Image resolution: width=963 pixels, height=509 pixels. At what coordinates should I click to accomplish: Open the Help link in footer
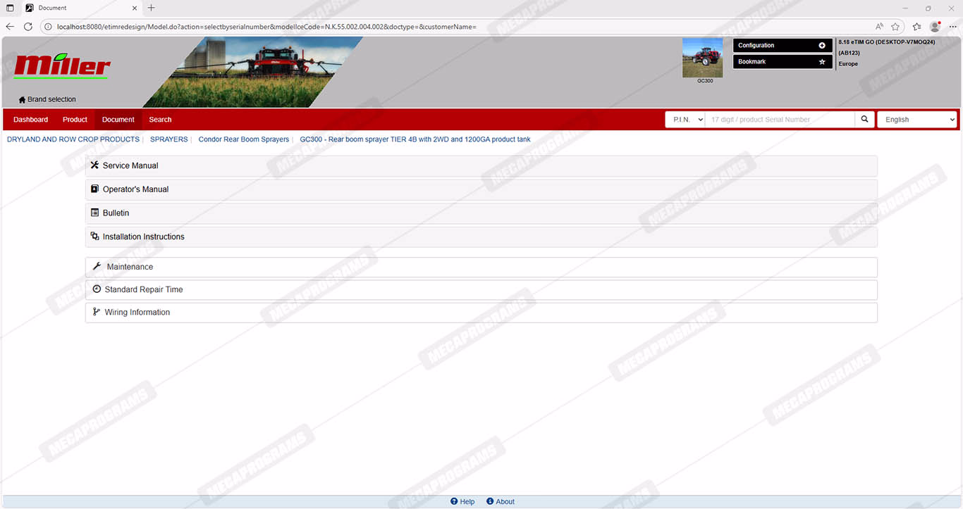[x=462, y=502]
